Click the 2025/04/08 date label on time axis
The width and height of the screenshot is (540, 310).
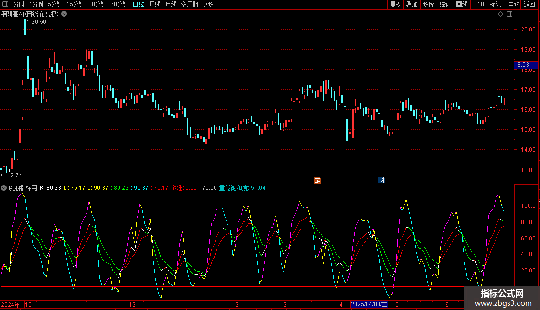pyautogui.click(x=369, y=304)
